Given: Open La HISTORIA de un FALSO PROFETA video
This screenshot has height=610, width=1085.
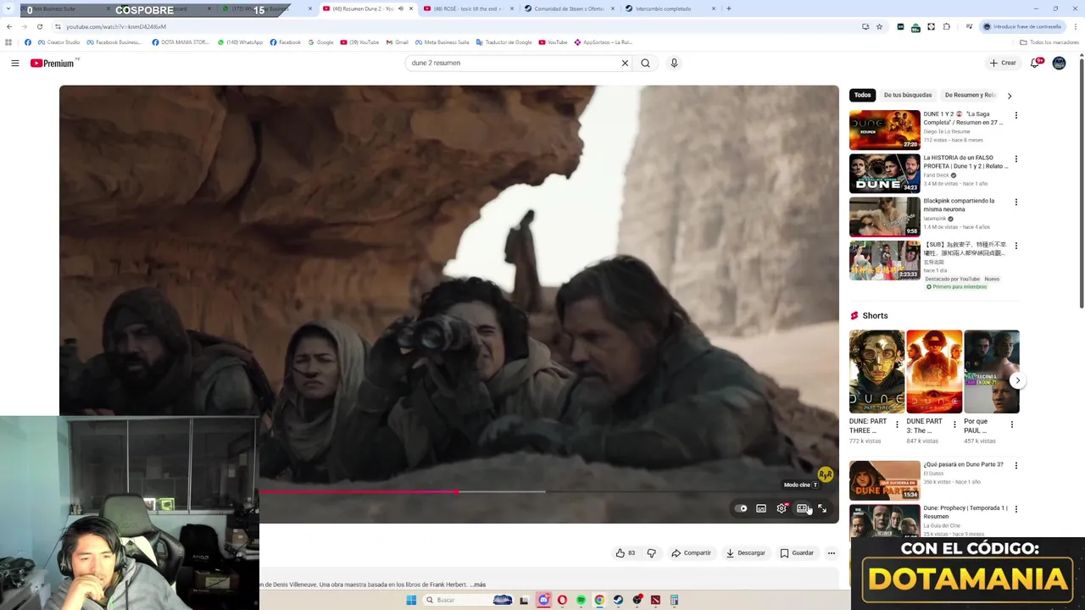Looking at the screenshot, I should tap(884, 173).
